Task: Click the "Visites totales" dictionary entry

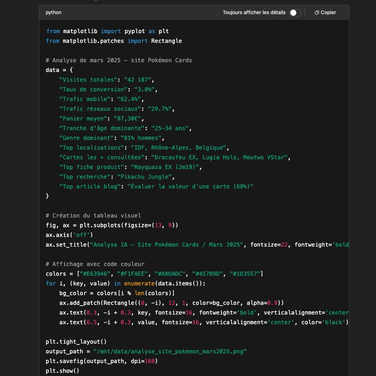Action: pos(107,80)
